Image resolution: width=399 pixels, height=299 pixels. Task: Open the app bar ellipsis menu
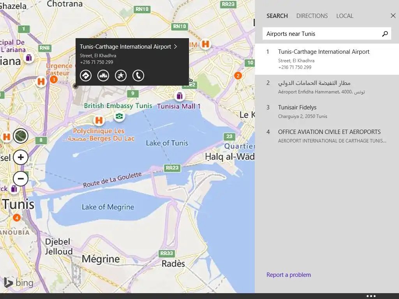(x=371, y=296)
